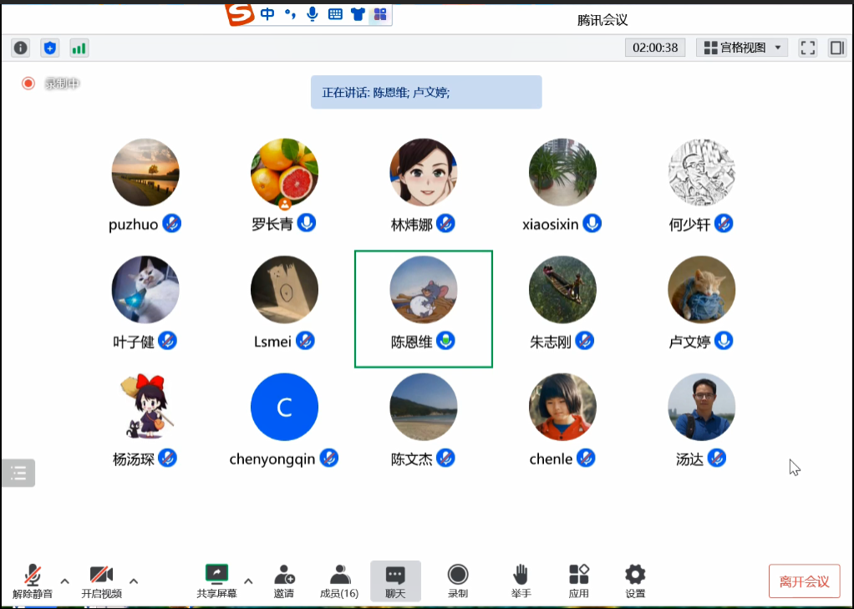854x609 pixels.
Task: Expand share screen options arrow
Action: click(x=248, y=581)
